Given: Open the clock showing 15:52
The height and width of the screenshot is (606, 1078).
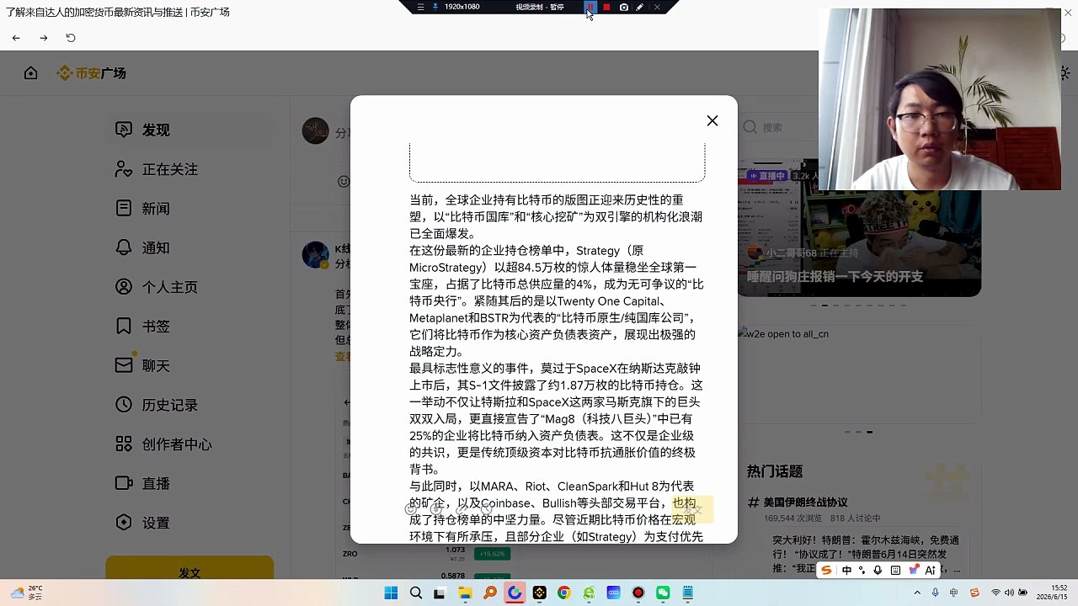Looking at the screenshot, I should (1051, 593).
